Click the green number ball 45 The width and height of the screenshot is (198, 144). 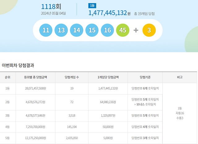[123, 30]
